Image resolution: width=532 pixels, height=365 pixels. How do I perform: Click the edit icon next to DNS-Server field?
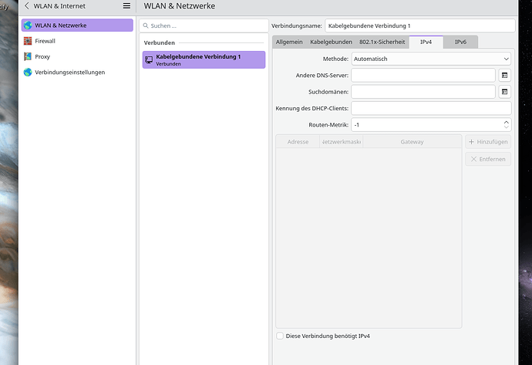pos(504,75)
